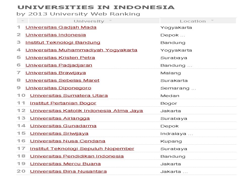Sort by the rank column arrow
The width and height of the screenshot is (242, 182).
tap(23, 20)
